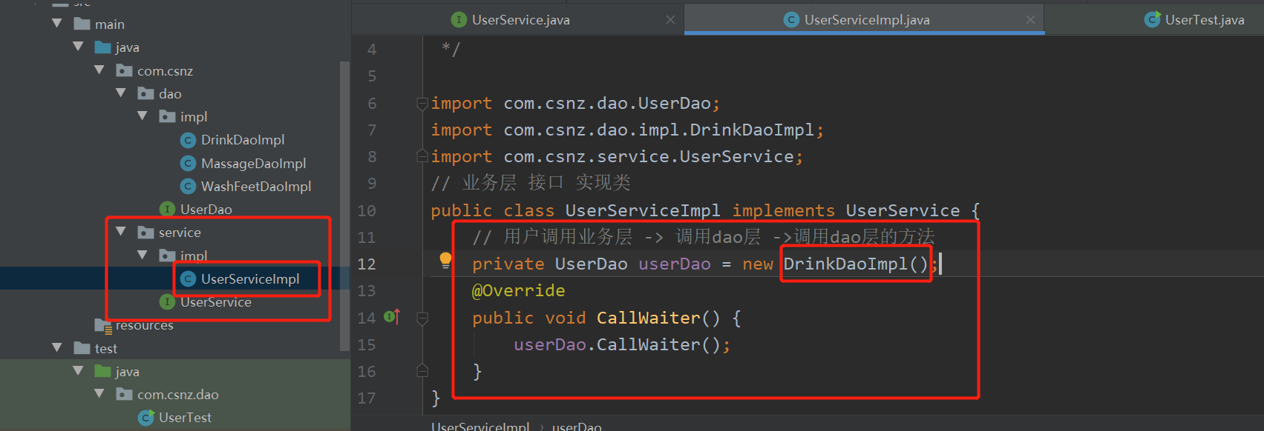
Task: Click the DrinkDaoImpl class icon
Action: (189, 140)
